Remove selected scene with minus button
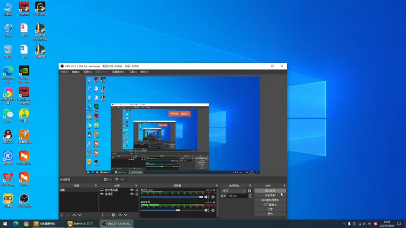The height and width of the screenshot is (228, 406). [x=67, y=215]
